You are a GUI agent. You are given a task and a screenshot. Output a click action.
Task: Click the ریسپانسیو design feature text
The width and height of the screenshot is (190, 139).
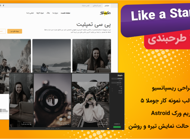[x=171, y=89]
